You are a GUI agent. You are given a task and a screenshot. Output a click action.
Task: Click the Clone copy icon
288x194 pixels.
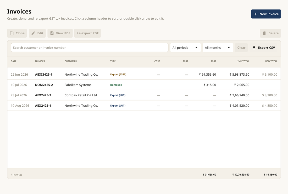coord(12,33)
